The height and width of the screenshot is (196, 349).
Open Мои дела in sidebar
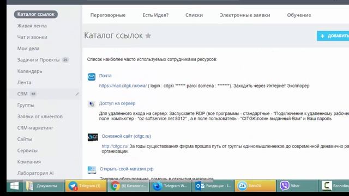click(x=28, y=48)
